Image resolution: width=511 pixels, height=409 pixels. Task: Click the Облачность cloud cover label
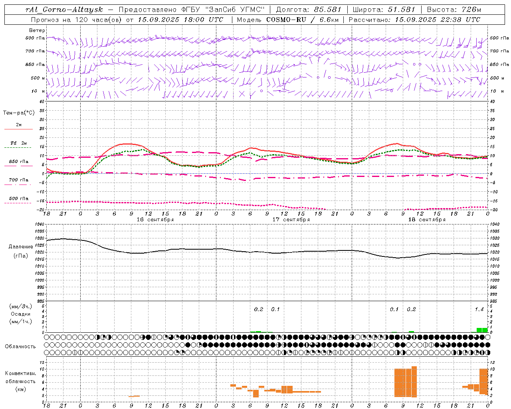(x=20, y=346)
